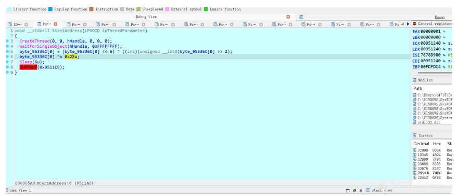Screen dimensions: 458x196
Task: Click the highlighted 0x23u constant
Action: (71, 57)
